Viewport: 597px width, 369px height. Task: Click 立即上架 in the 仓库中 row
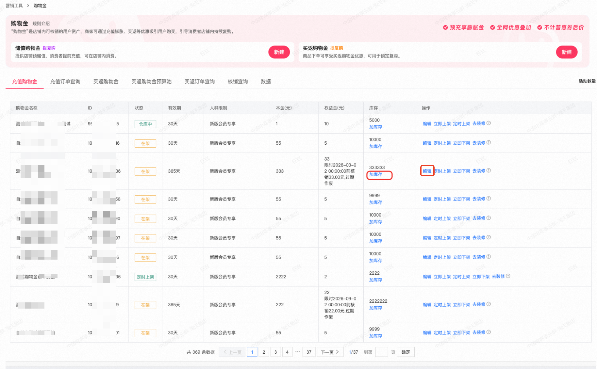tap(442, 124)
